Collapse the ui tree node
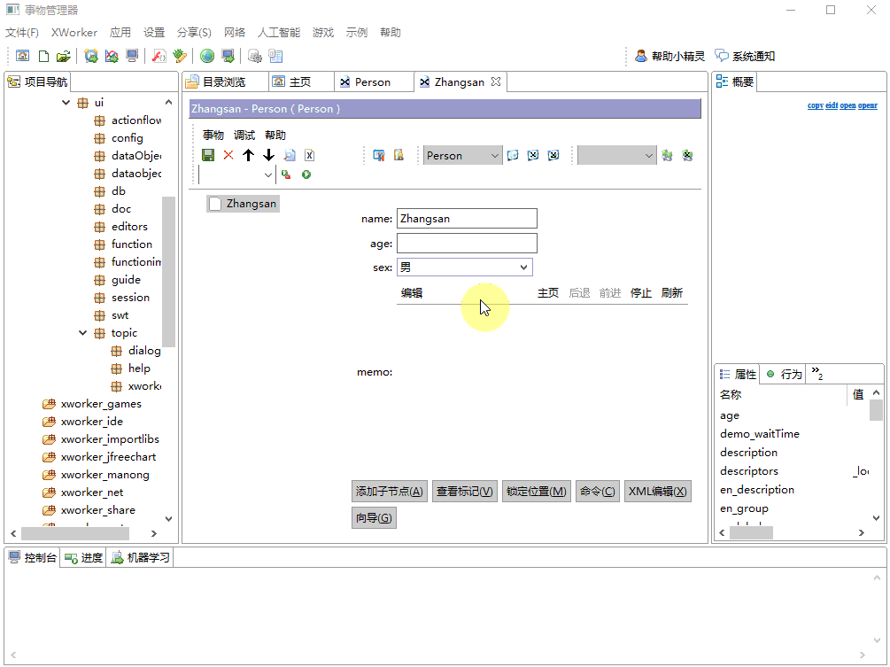This screenshot has width=890, height=667. pos(66,103)
